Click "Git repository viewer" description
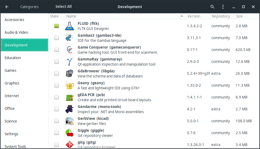 (95, 136)
